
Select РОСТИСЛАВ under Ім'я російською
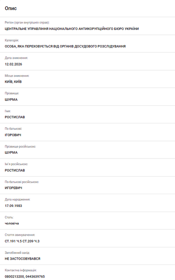pyautogui.click(x=15, y=171)
